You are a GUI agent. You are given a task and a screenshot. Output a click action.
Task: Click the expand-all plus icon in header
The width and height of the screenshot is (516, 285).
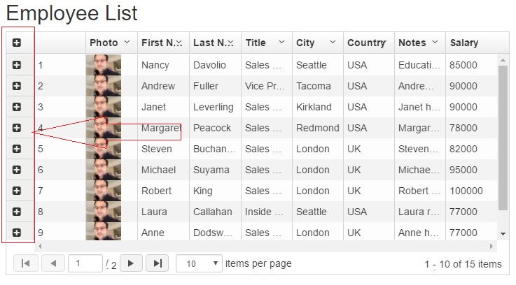[x=17, y=43]
